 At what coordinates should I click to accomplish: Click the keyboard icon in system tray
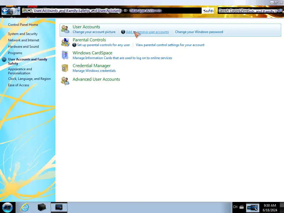[x=242, y=207]
